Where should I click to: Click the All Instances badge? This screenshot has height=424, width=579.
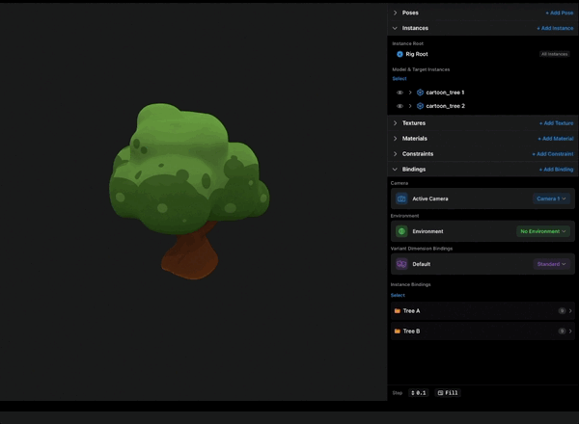554,54
